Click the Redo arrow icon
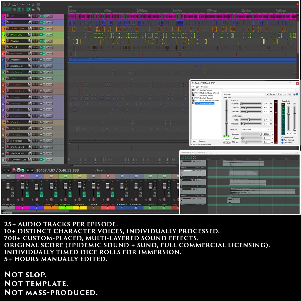The height and width of the screenshot is (301, 301). click(29, 5)
